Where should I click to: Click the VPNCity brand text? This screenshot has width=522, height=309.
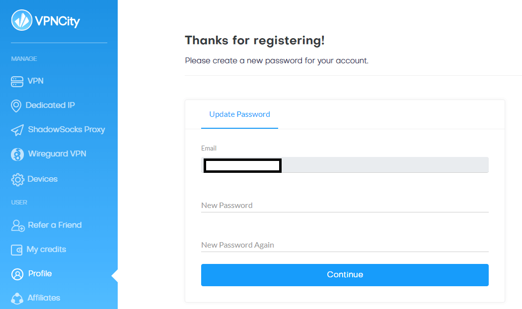(57, 21)
